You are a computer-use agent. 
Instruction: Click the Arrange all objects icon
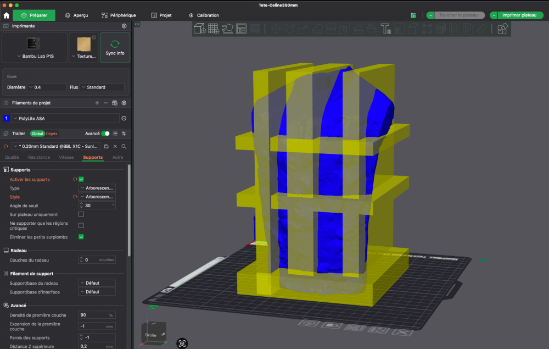coord(241,29)
